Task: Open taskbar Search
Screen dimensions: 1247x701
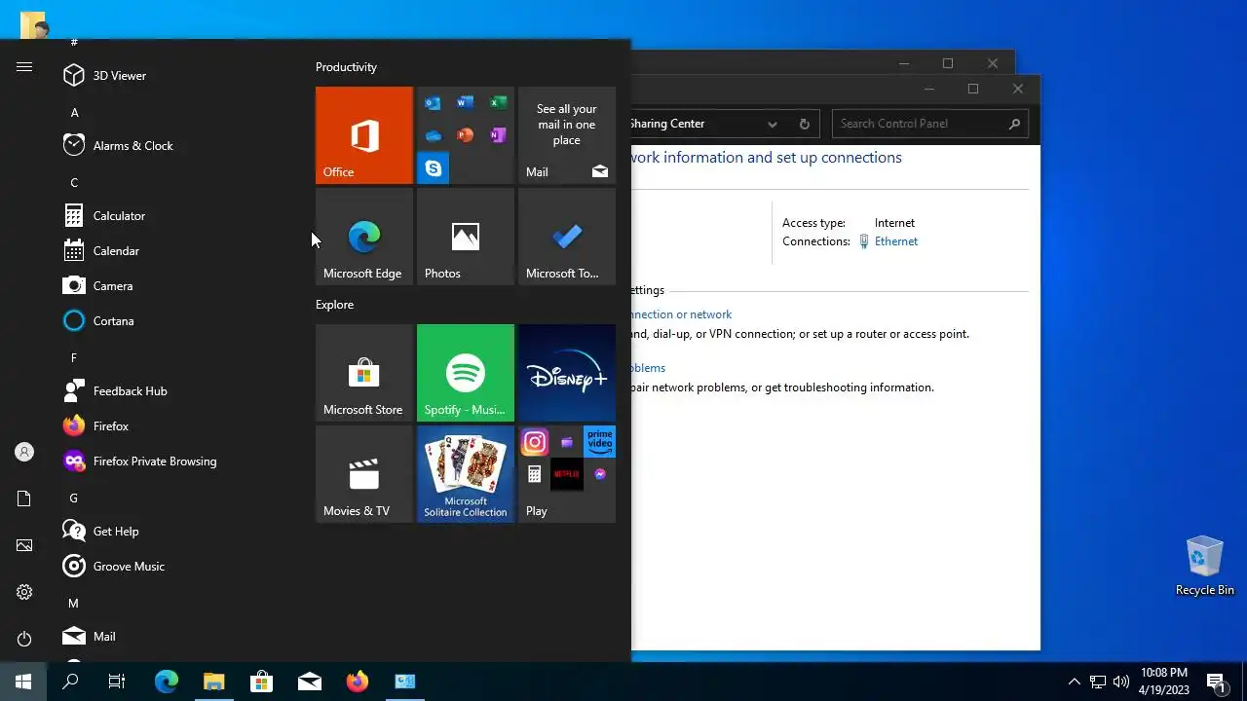Action: tap(70, 682)
